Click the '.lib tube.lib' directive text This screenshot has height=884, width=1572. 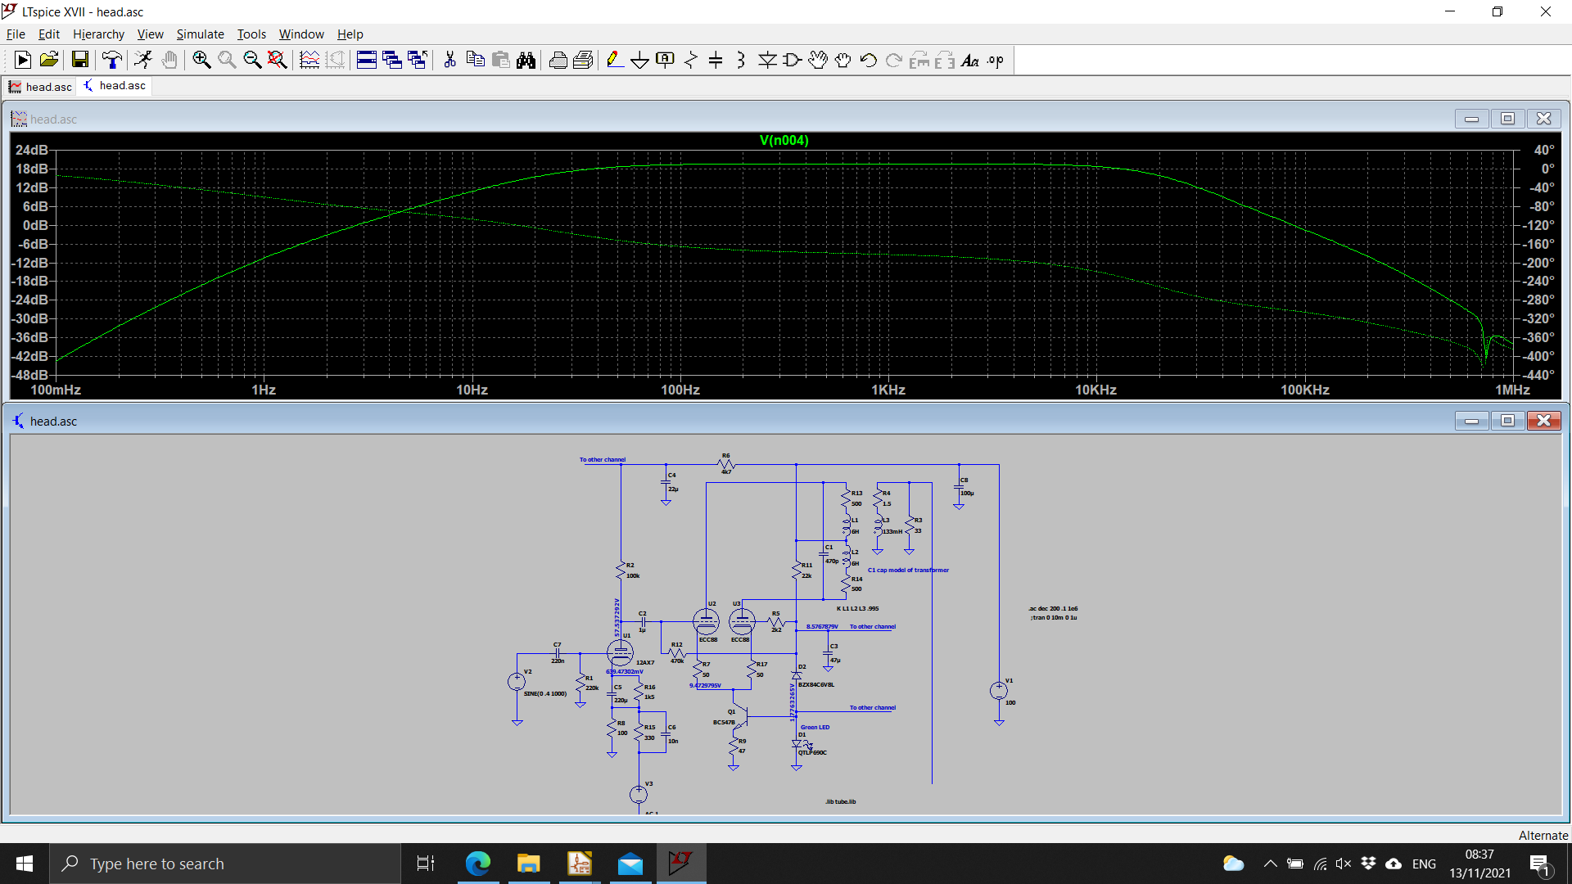click(x=841, y=801)
